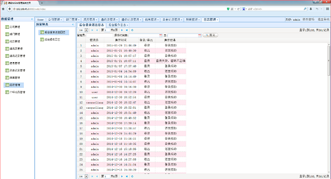331x179 pixels.
Task: Click the browser back button
Action: tap(10, 9)
